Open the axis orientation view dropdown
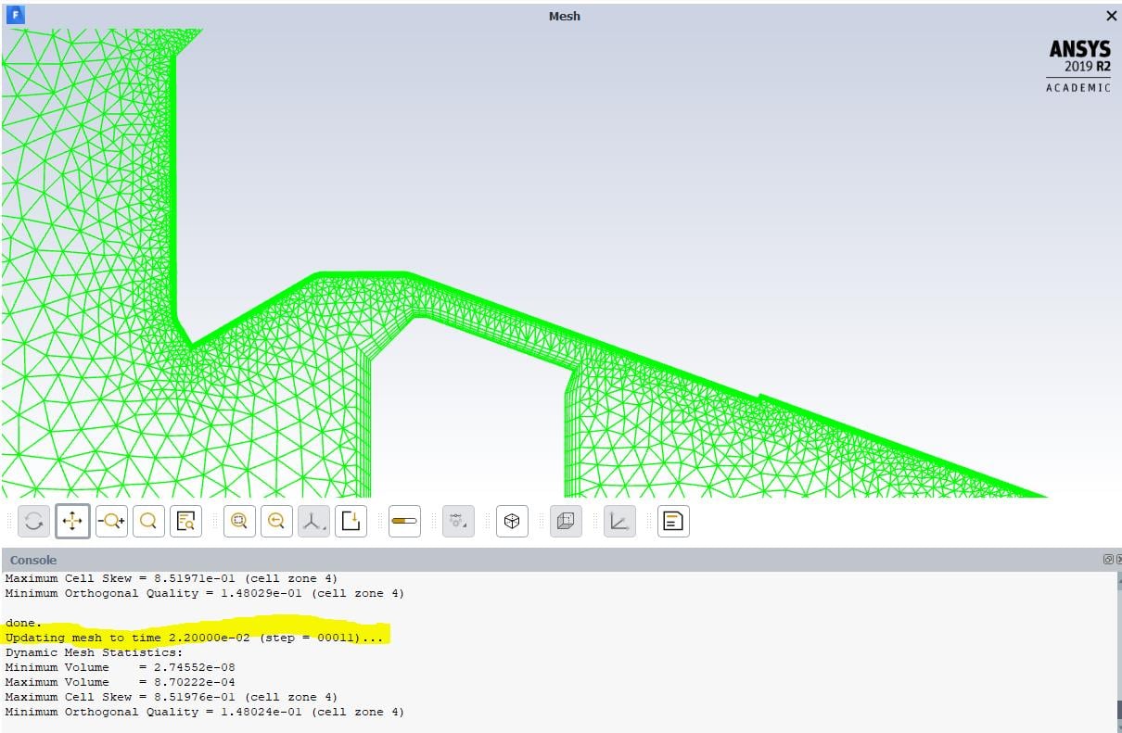Screen dimensions: 1122x733 [x=313, y=522]
